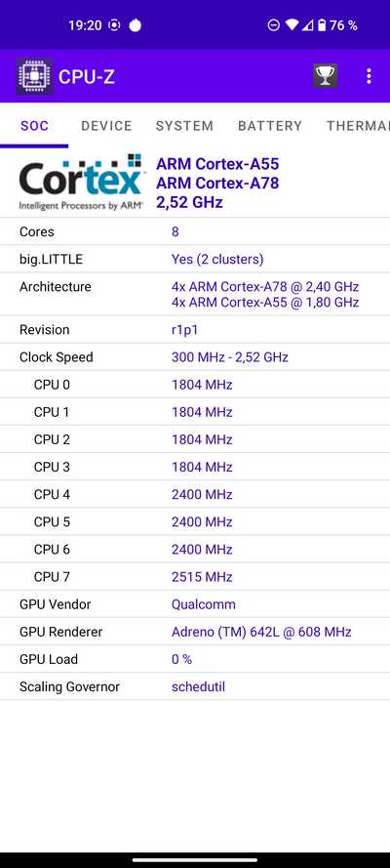Tap the CPU 7 2515 MHz row
The width and height of the screenshot is (390, 868).
pos(195,577)
